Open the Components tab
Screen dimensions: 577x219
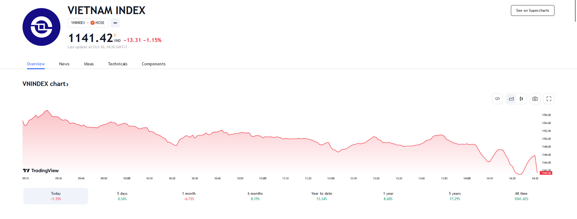pos(154,64)
